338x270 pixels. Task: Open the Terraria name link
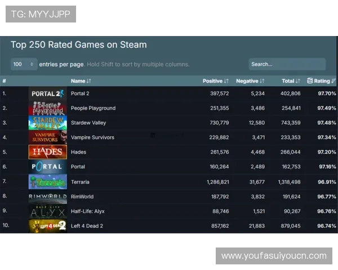(80, 182)
